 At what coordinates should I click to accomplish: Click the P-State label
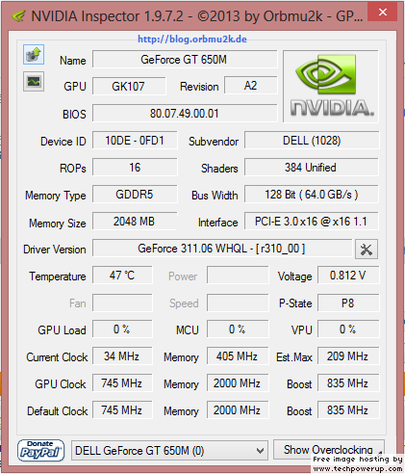[x=295, y=303]
